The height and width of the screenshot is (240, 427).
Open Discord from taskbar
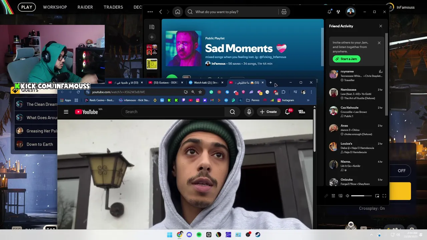(x=189, y=235)
